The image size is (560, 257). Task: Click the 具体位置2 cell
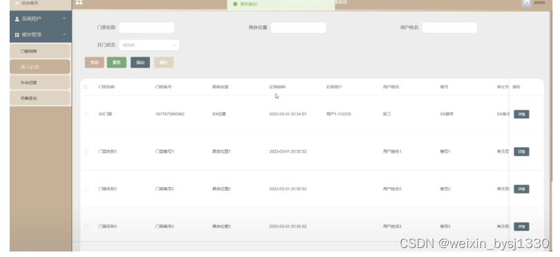(221, 189)
